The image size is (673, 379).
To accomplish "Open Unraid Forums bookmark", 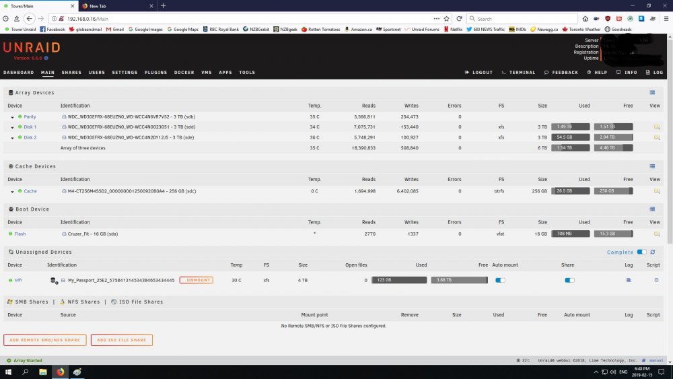I will click(421, 29).
